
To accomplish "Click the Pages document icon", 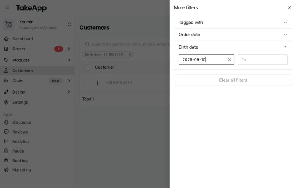I will click(6, 151).
